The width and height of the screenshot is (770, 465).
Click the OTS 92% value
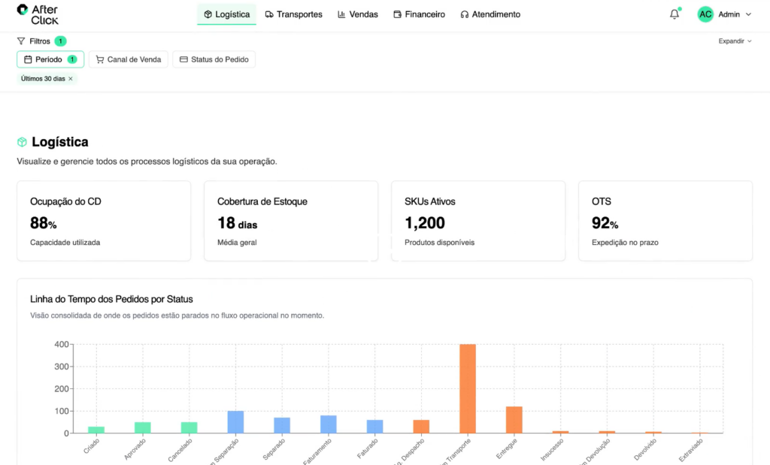[x=605, y=223]
